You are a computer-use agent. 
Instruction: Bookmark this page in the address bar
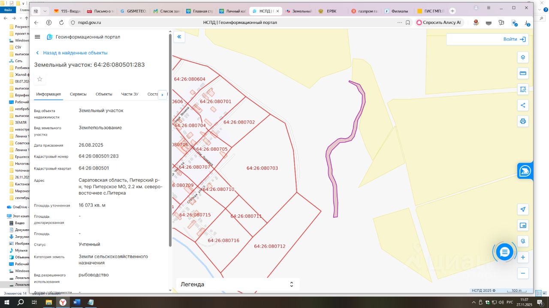407,23
